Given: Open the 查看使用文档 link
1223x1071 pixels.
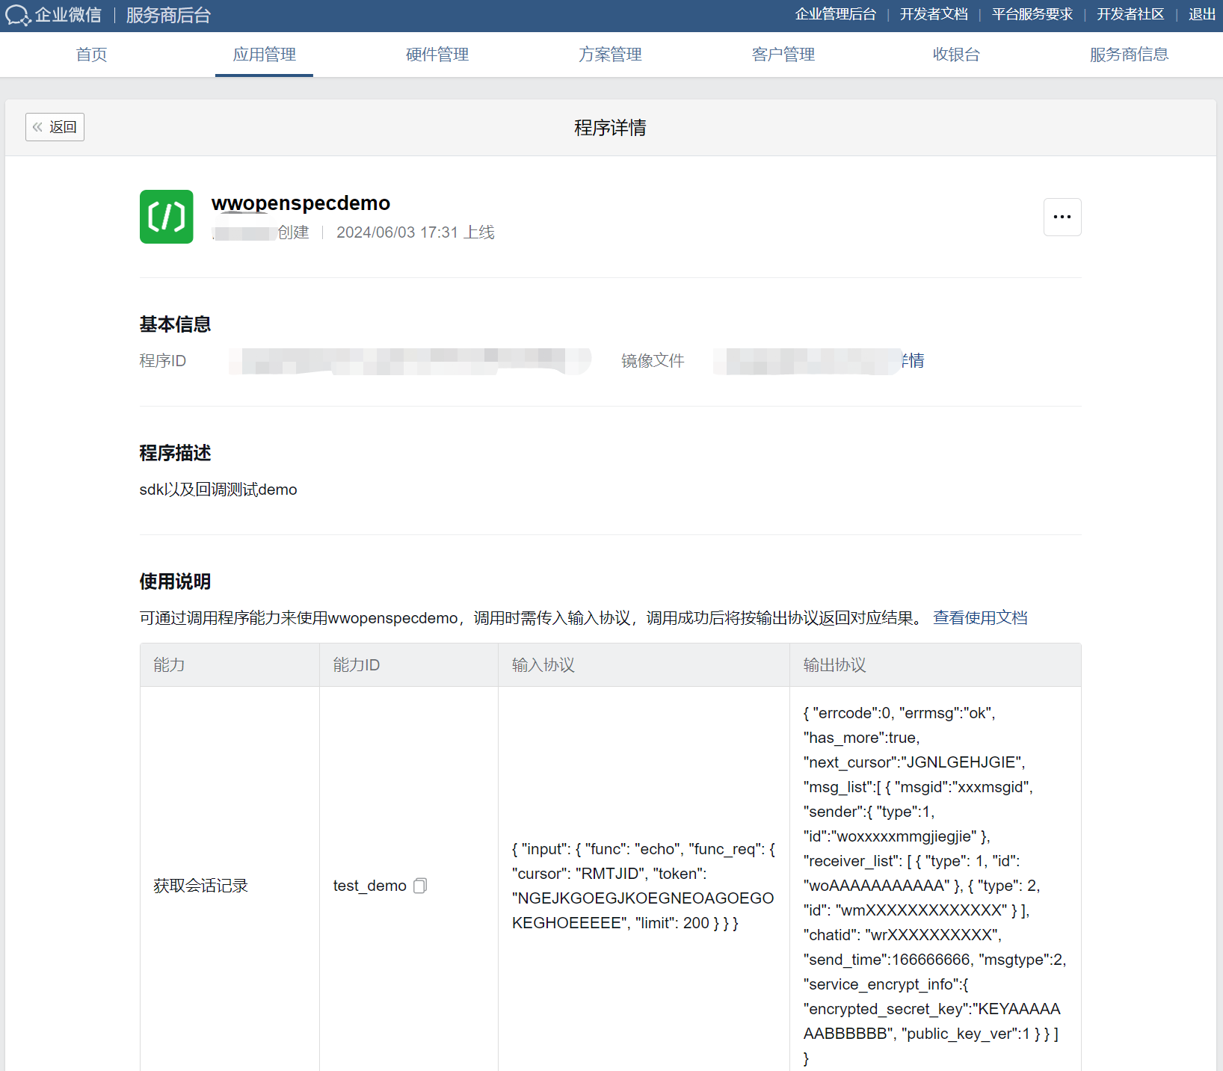Looking at the screenshot, I should point(980,618).
